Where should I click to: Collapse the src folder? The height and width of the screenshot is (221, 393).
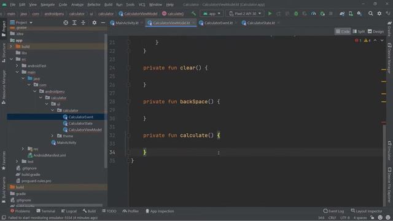click(x=11, y=60)
